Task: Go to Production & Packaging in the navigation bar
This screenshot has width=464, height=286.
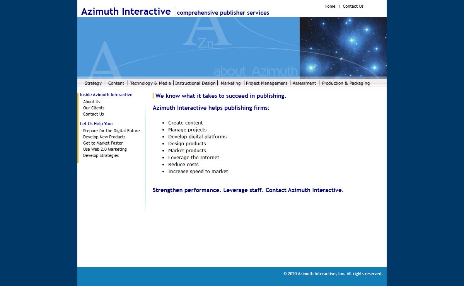Action: click(346, 83)
